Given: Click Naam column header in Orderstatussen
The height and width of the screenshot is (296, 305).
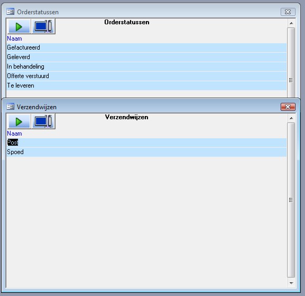Looking at the screenshot, I should point(14,39).
